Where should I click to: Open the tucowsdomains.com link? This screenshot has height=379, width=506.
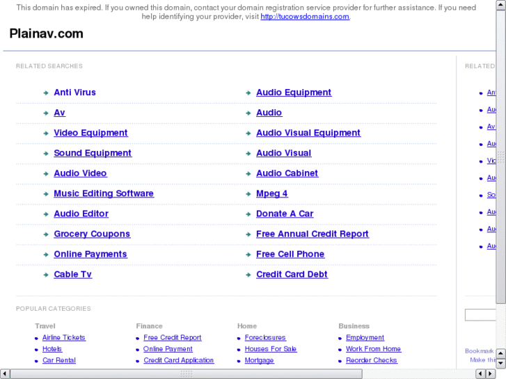pos(305,17)
